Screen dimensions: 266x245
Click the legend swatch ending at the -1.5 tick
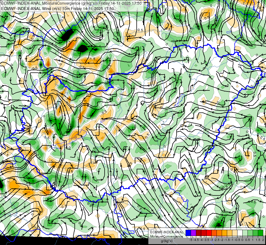224,233
